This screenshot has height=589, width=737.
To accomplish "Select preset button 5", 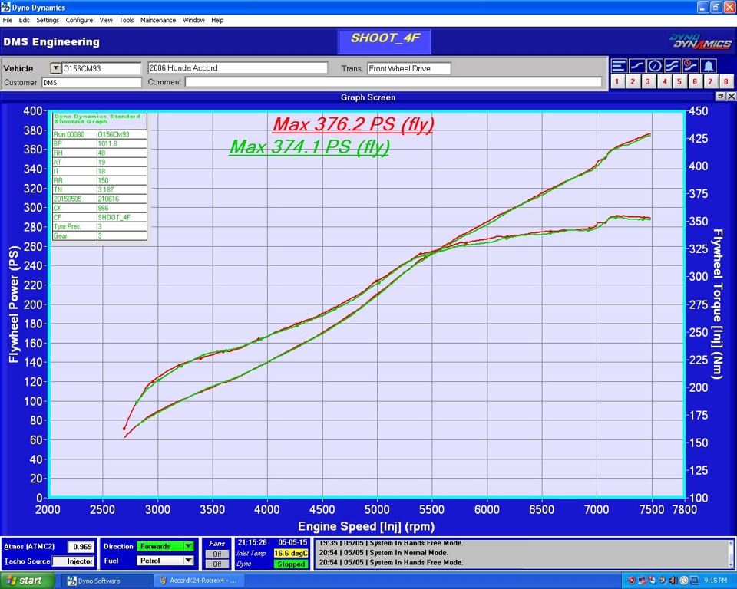I will [x=679, y=82].
